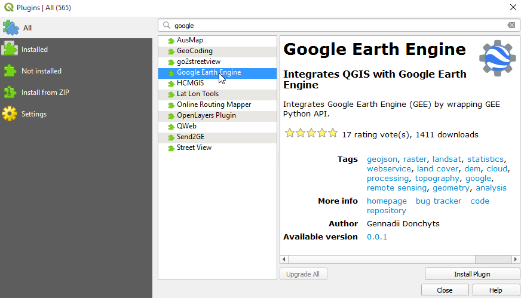Screen dimensions: 521x298
Task: Select GeoCoding in the plugin list
Action: click(217, 51)
